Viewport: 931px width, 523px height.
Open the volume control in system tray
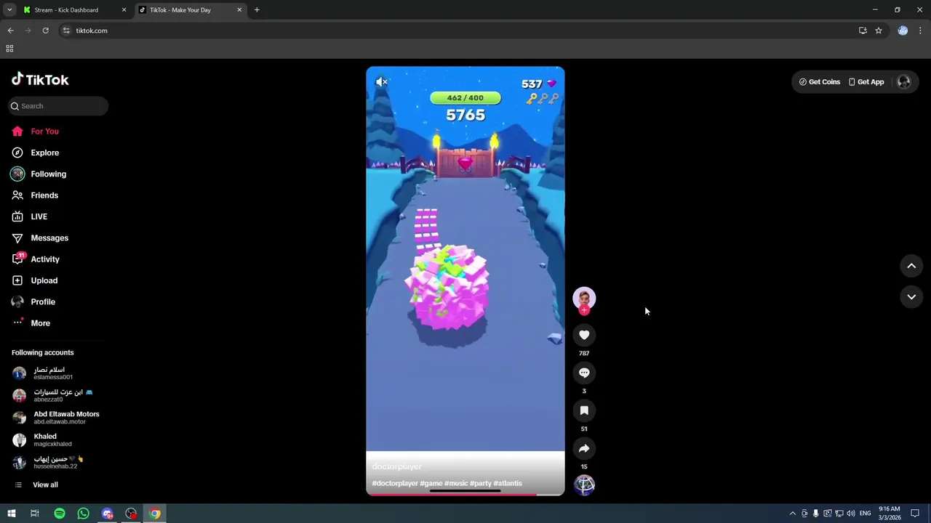[850, 514]
